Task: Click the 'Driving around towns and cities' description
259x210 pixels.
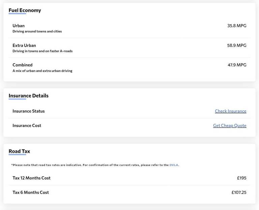Action: (37, 31)
